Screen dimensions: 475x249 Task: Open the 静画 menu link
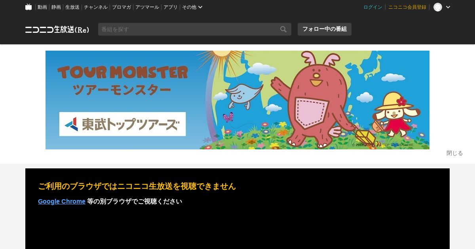[56, 7]
